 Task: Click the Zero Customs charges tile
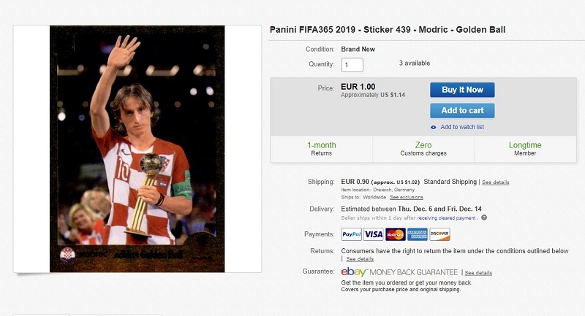423,149
